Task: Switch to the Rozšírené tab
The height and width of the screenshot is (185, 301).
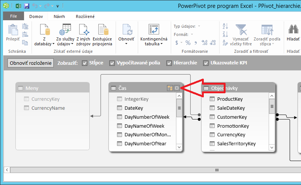Action: 85,16
